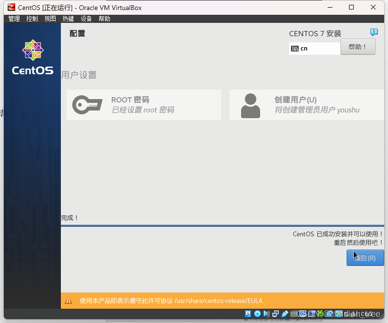Click the shared folders status icon

click(x=294, y=313)
